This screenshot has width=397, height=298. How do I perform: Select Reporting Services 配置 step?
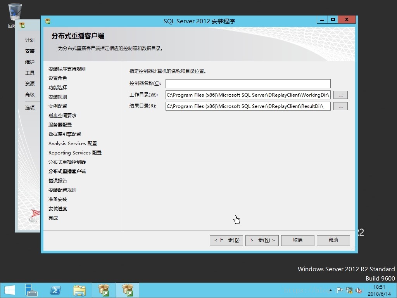click(x=75, y=153)
